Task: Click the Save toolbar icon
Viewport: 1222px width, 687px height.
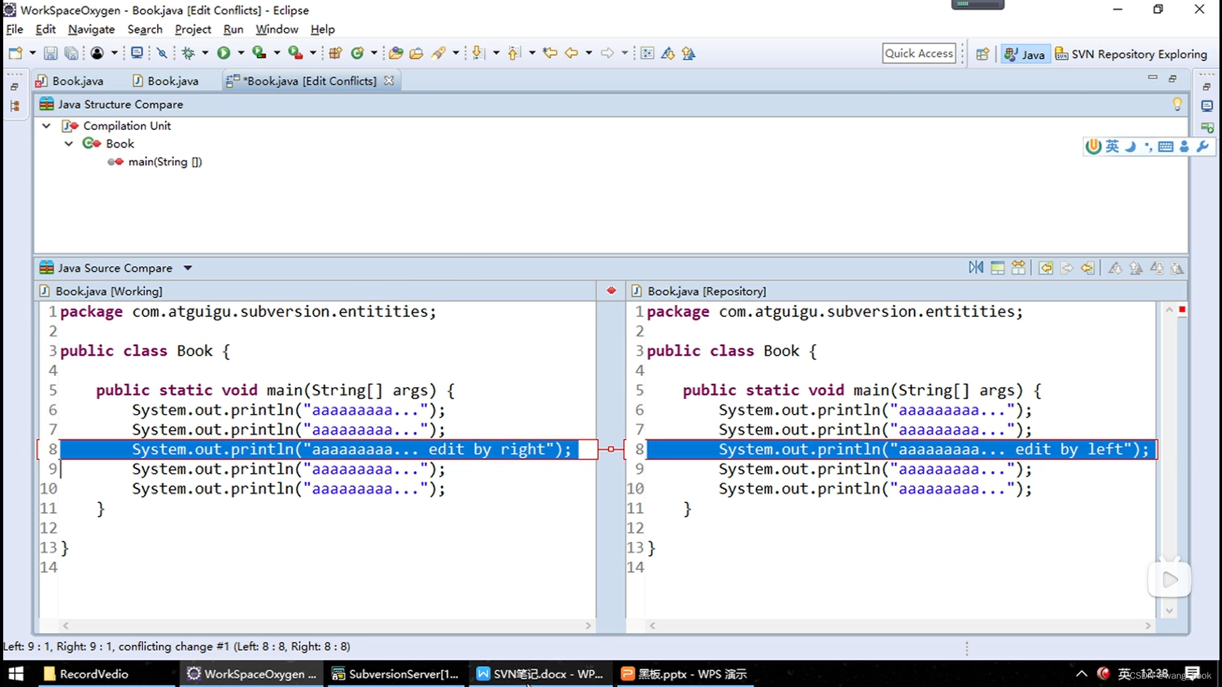Action: (x=50, y=53)
